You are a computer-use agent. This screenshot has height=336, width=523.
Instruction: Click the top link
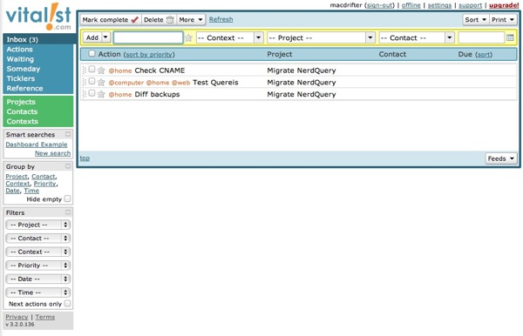point(85,158)
